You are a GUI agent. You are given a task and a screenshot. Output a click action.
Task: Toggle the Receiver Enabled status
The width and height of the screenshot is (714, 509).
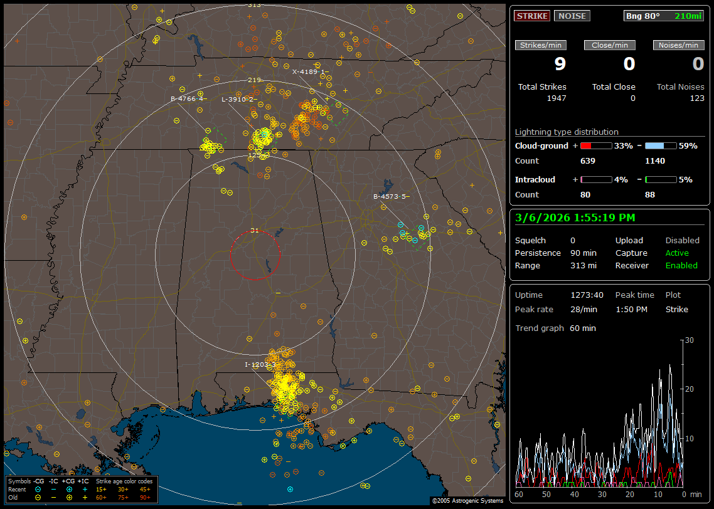681,265
